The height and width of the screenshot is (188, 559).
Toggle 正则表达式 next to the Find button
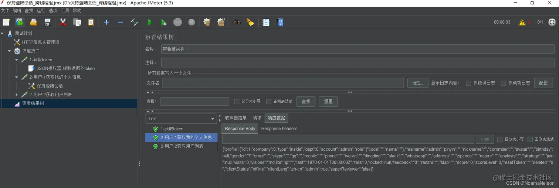point(530,139)
